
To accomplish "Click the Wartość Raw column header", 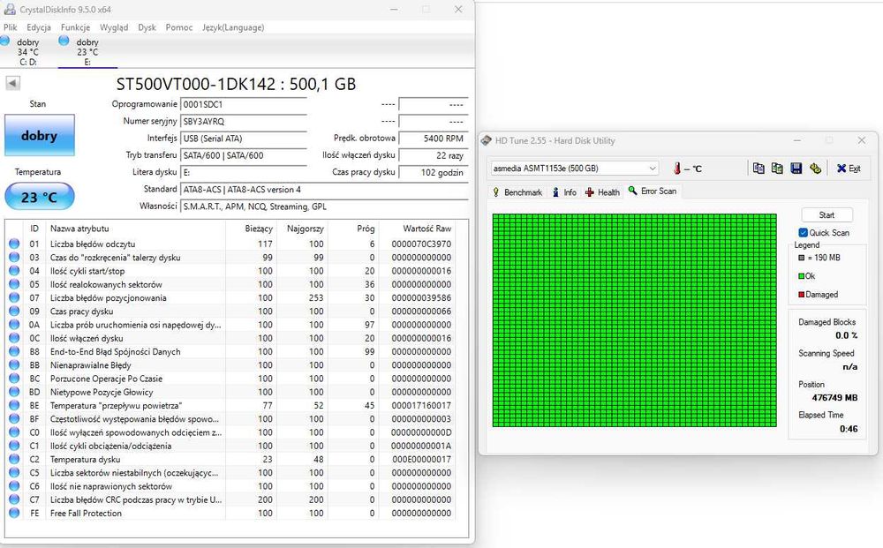I will coord(418,229).
